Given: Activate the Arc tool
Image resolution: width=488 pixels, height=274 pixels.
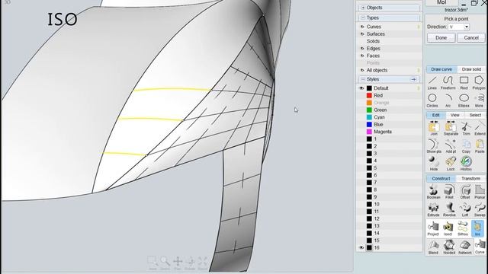Looking at the screenshot, I should click(x=448, y=100).
